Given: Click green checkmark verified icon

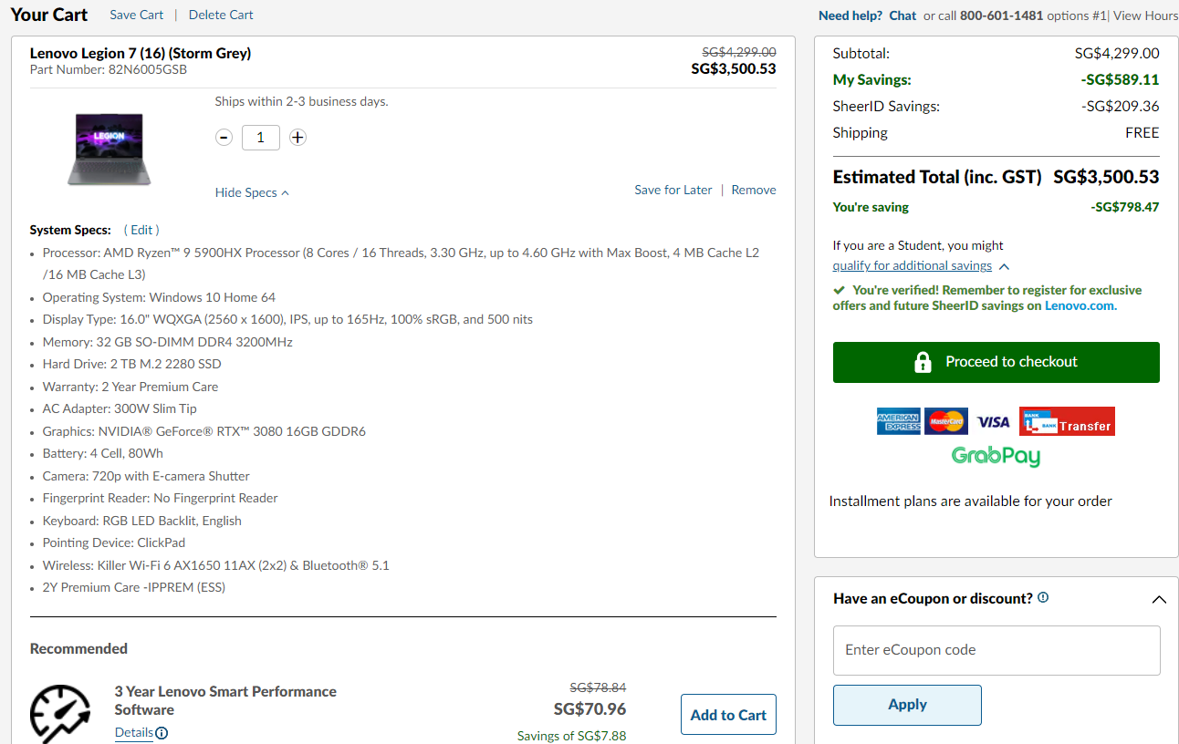Looking at the screenshot, I should pos(839,290).
